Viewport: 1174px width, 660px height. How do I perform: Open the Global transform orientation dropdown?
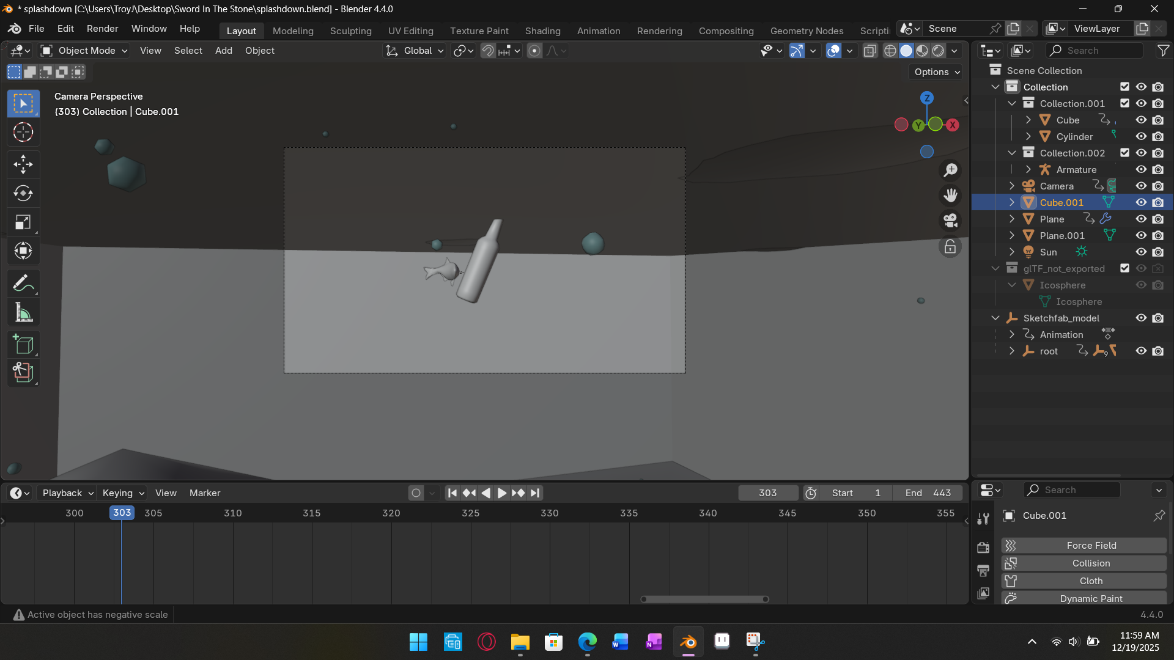414,51
